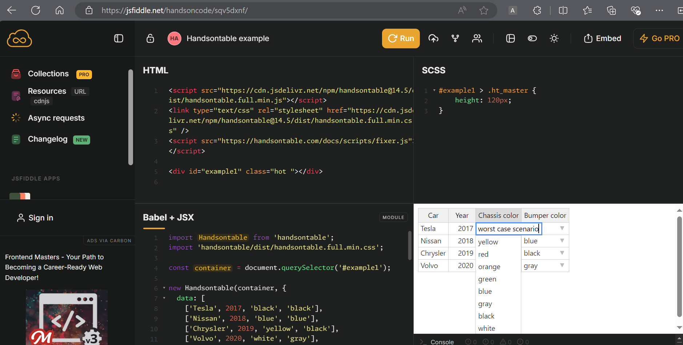This screenshot has height=345, width=683.
Task: Open Async requests in sidebar
Action: (56, 118)
